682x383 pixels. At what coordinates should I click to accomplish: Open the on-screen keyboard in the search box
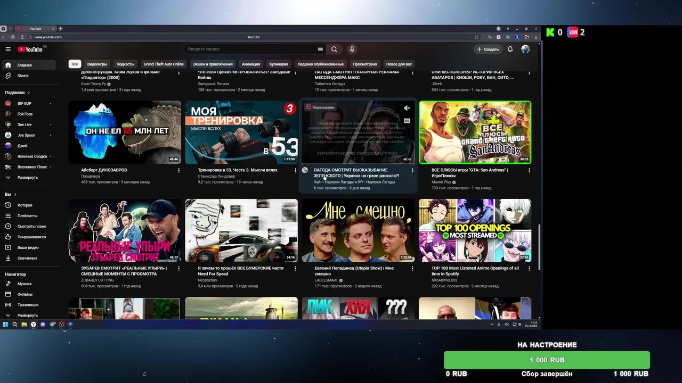[320, 49]
